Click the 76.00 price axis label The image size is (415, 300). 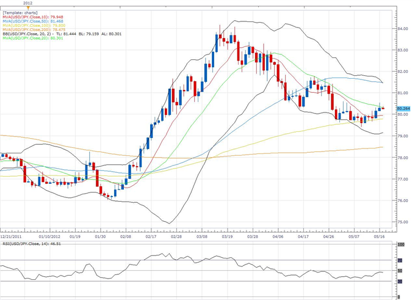pyautogui.click(x=403, y=200)
